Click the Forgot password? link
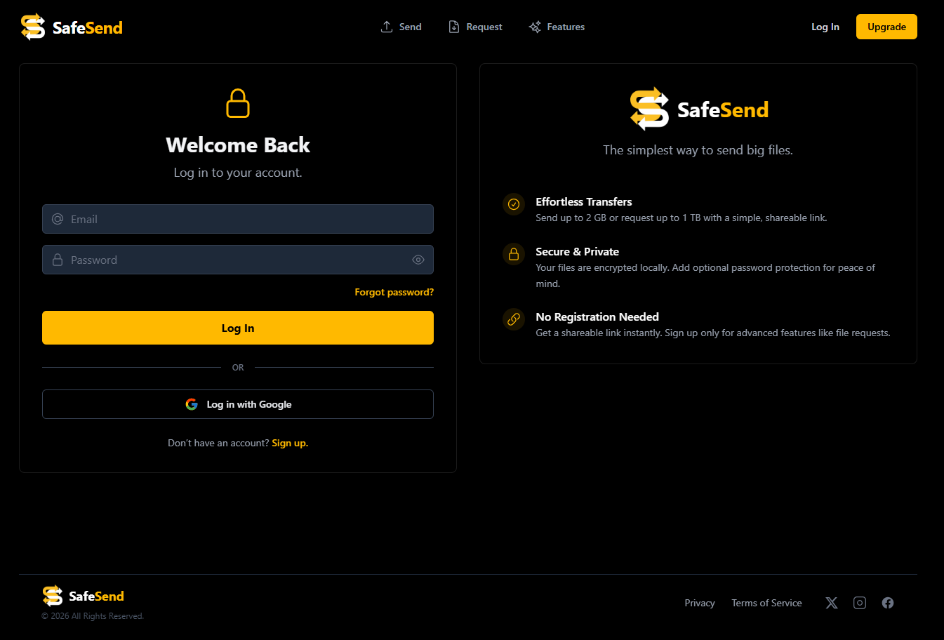The image size is (944, 640). click(394, 292)
